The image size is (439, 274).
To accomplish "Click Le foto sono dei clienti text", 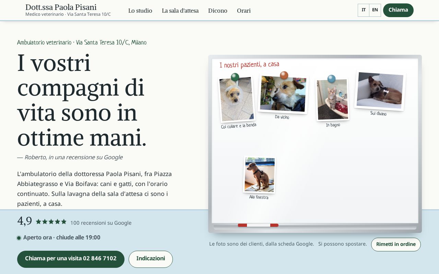I will click(x=262, y=244).
